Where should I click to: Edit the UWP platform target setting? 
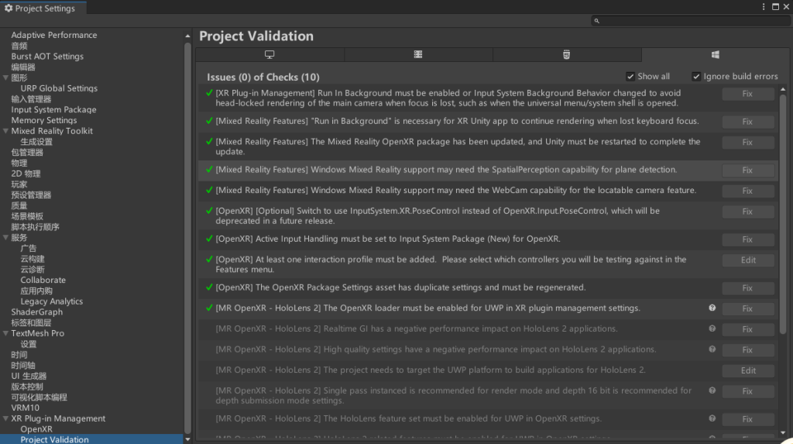[747, 370]
